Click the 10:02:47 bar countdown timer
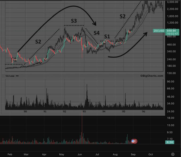Viewport: 181px width, 157px height. [x=172, y=34]
